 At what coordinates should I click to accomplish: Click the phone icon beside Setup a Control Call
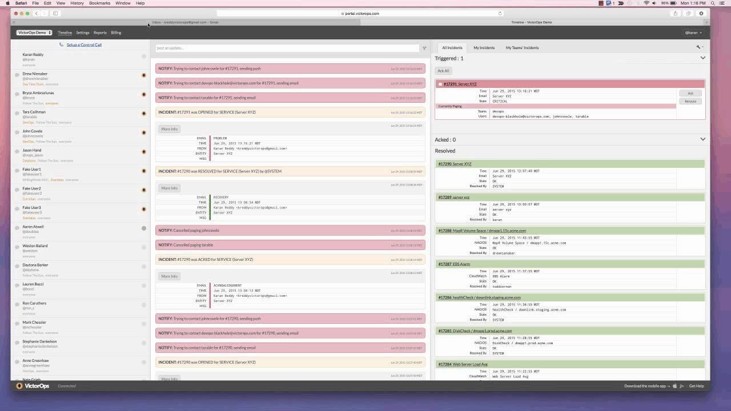coord(62,45)
